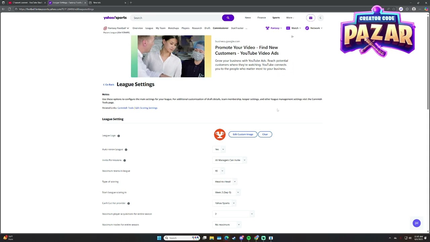Click the Go Back link

[x=109, y=85]
